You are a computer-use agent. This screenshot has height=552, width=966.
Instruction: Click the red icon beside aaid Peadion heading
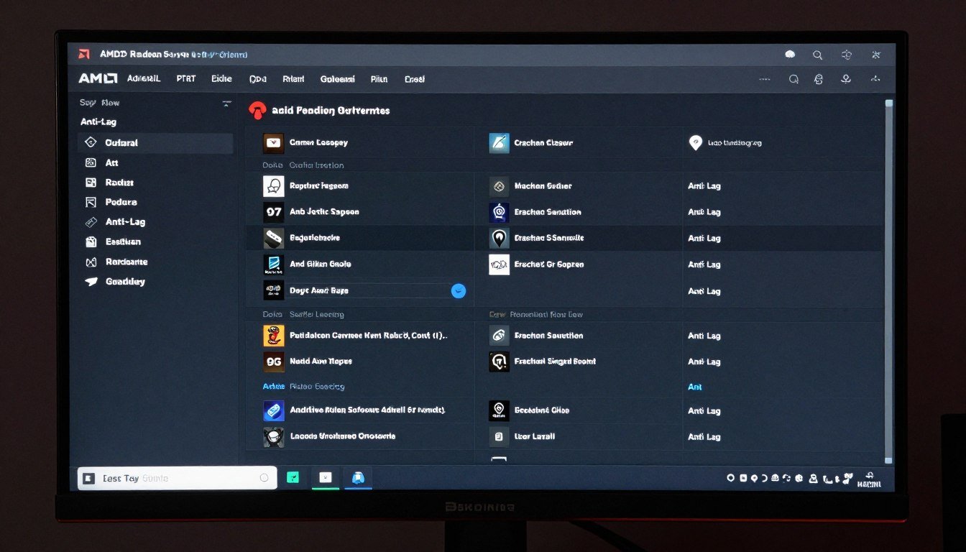[x=257, y=111]
